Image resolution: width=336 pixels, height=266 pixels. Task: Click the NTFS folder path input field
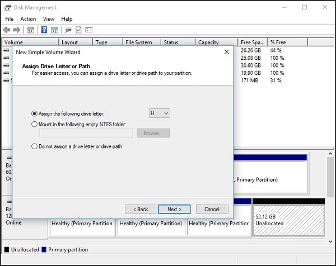(x=86, y=133)
